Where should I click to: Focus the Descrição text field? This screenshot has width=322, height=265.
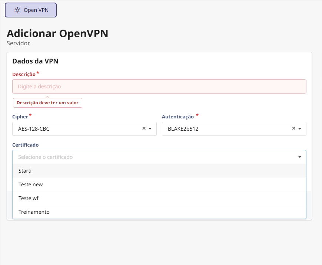click(x=159, y=86)
